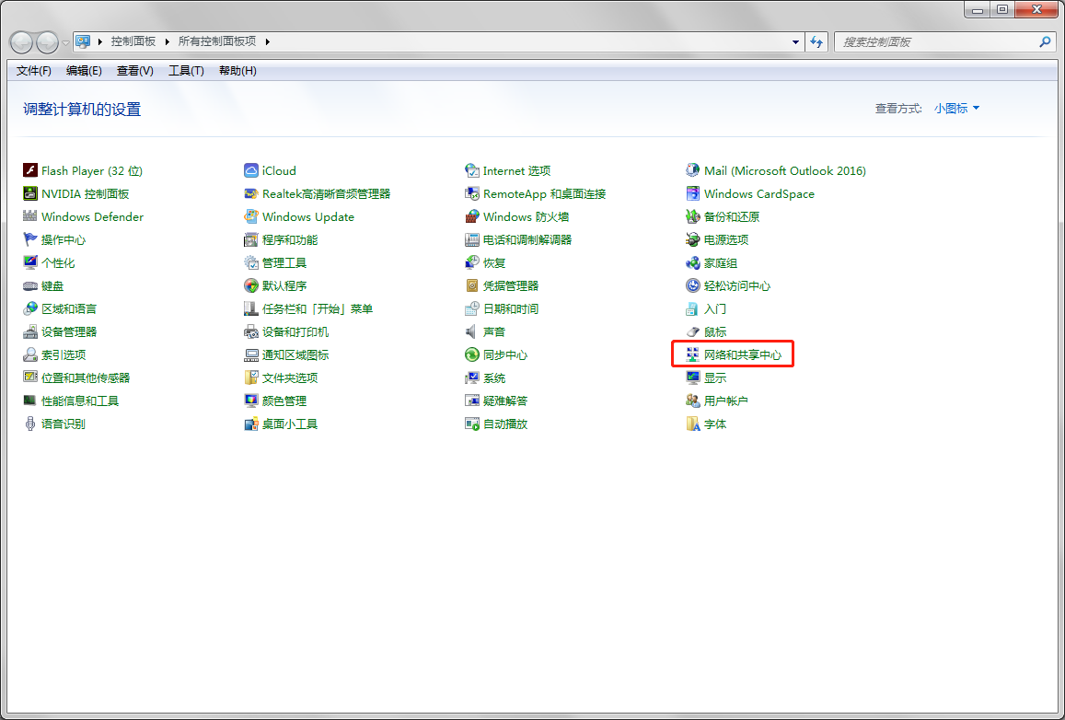Open the 设备和打印机 link

click(295, 332)
